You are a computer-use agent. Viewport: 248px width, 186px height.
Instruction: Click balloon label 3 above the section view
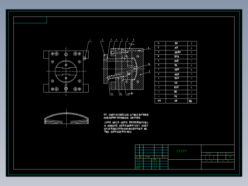click(x=111, y=40)
